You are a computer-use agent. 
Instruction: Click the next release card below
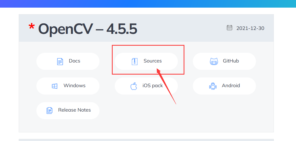[x=146, y=140]
